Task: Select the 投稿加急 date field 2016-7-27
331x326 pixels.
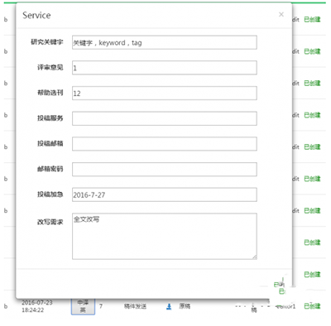Action: click(x=165, y=194)
